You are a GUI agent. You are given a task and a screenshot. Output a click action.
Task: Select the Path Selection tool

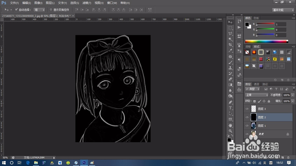click(230, 114)
